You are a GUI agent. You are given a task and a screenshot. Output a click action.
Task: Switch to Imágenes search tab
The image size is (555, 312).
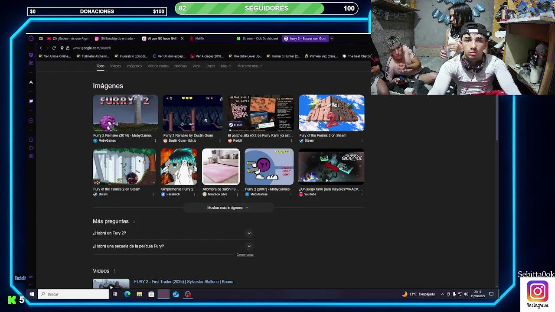pos(134,66)
